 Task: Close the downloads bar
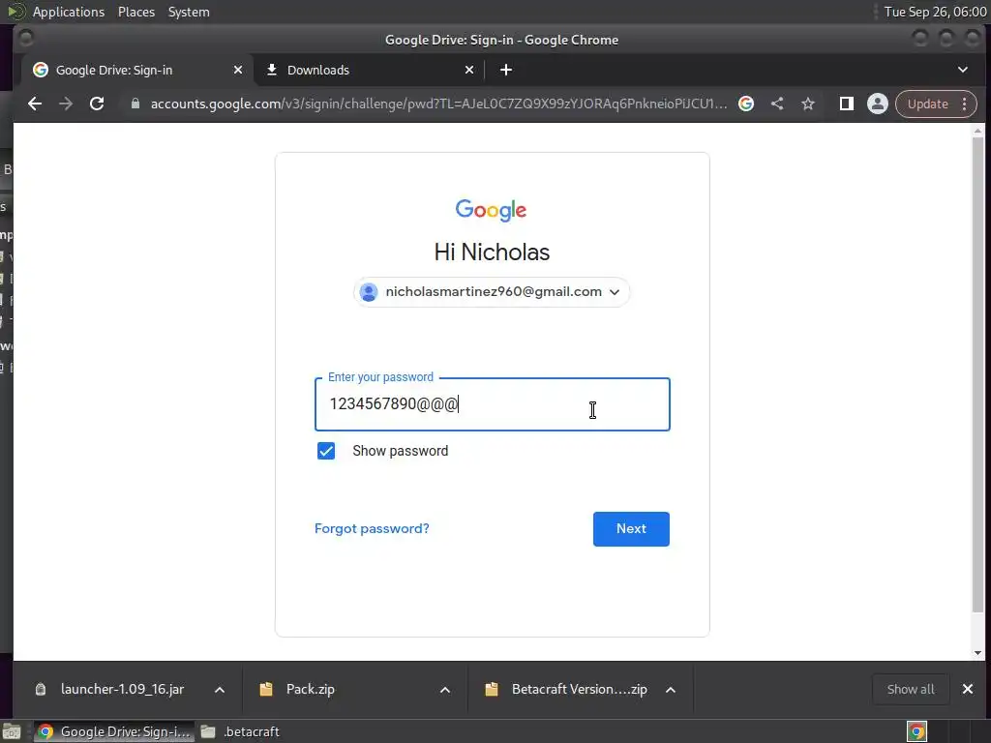(967, 689)
